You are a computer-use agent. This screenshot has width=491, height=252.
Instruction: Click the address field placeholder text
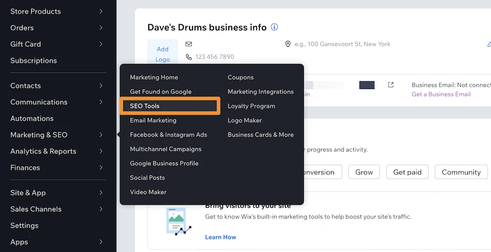(342, 44)
